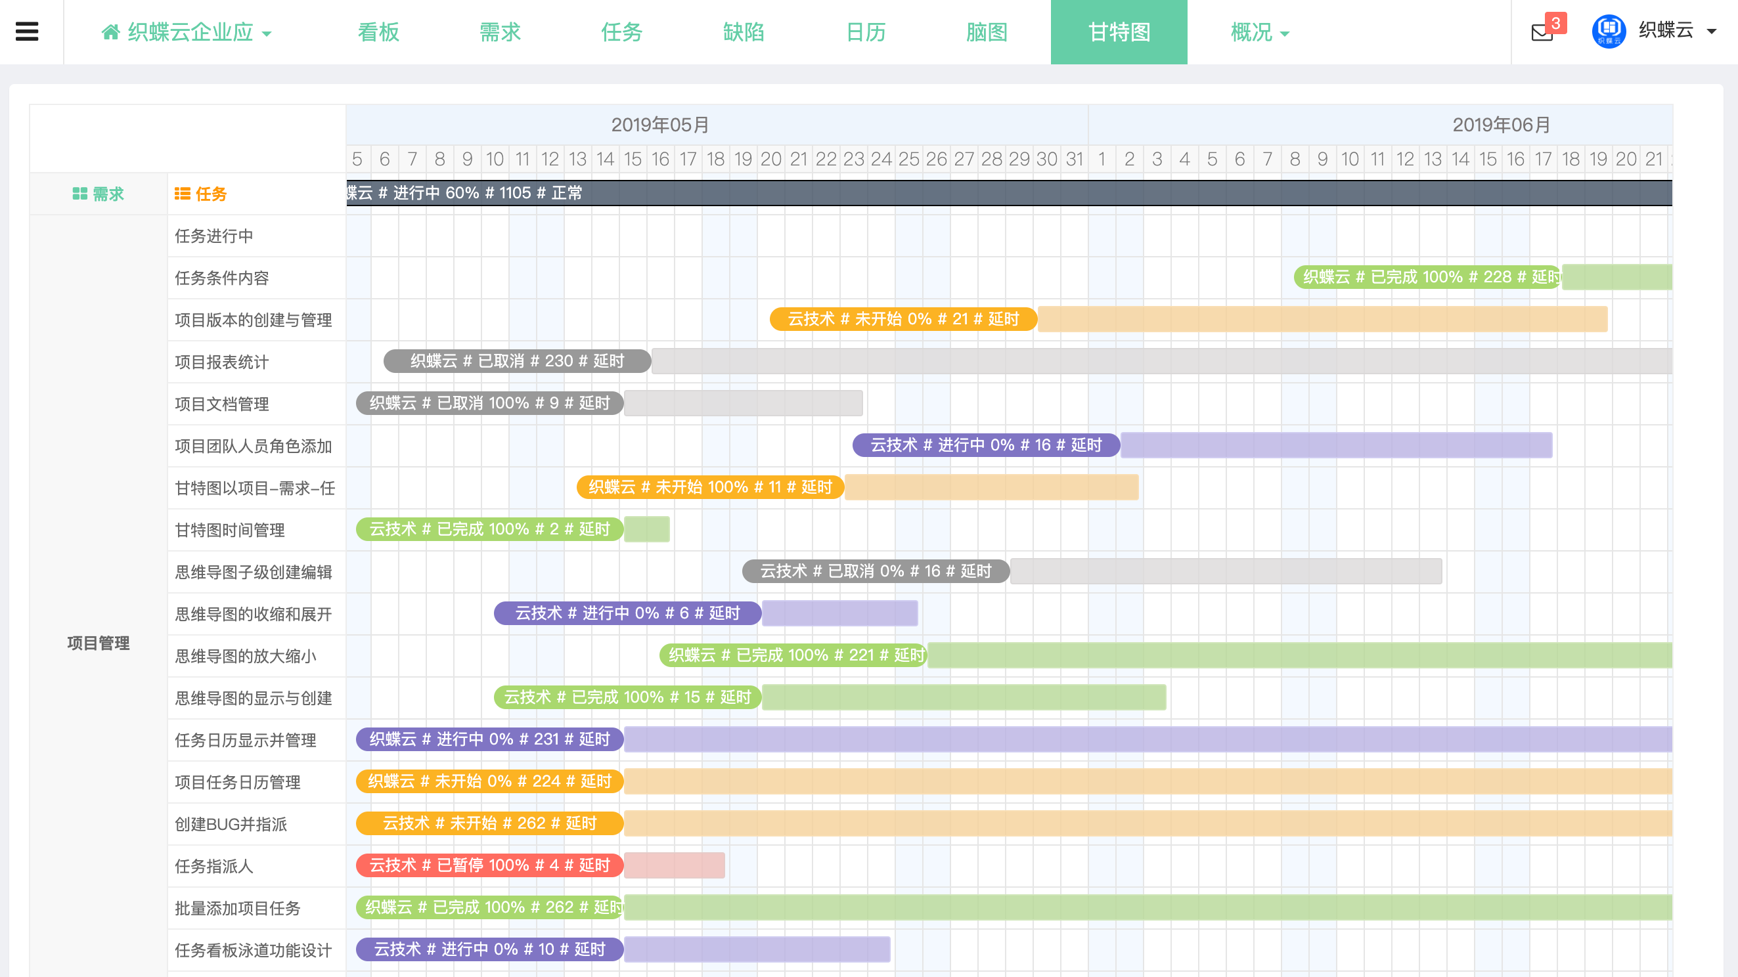Click the light purple extension of 任务看板泳道功能设计
This screenshot has width=1738, height=977.
click(757, 949)
